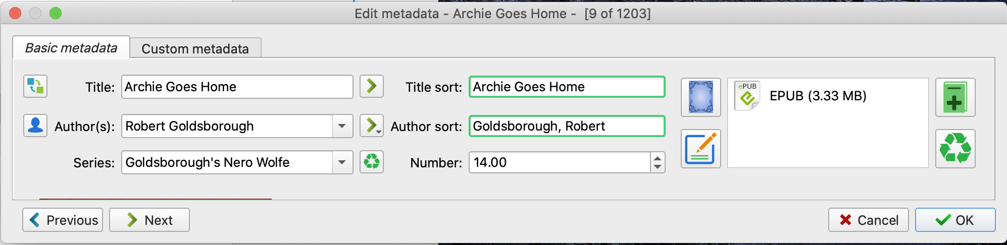
Task: Select the EPUB (3.33 MB) format entry
Action: click(817, 96)
